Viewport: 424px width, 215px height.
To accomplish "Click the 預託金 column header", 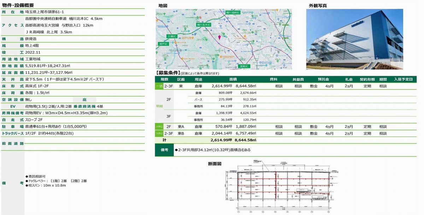I will (x=323, y=80).
